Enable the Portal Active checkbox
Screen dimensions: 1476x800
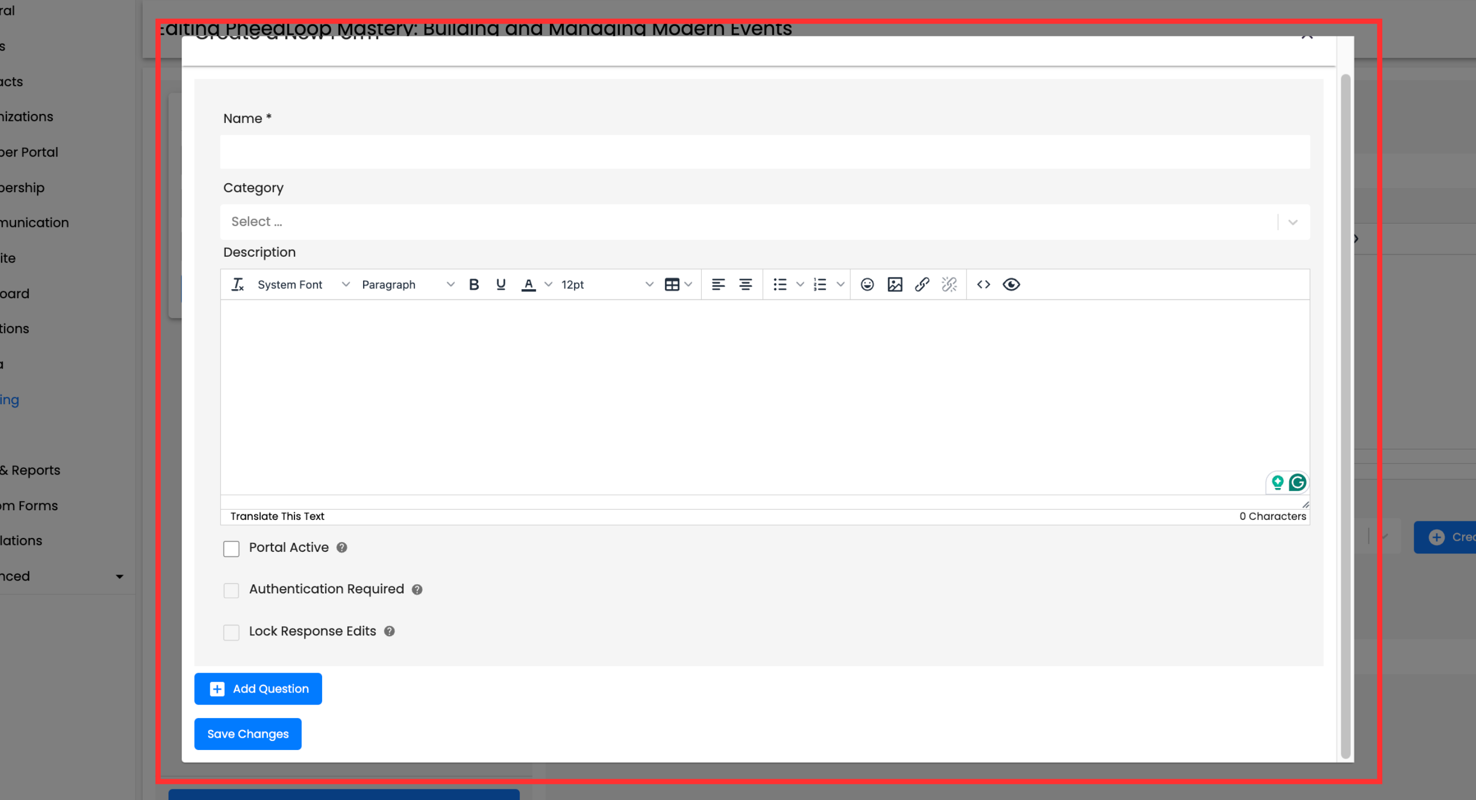231,549
